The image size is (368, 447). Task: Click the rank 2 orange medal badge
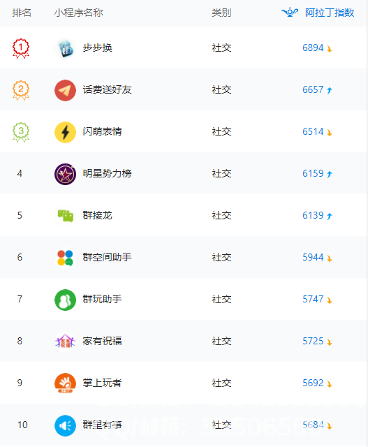pos(21,90)
